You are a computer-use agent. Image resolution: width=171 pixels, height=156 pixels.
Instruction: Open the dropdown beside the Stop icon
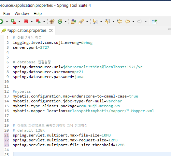[x=32, y=21]
